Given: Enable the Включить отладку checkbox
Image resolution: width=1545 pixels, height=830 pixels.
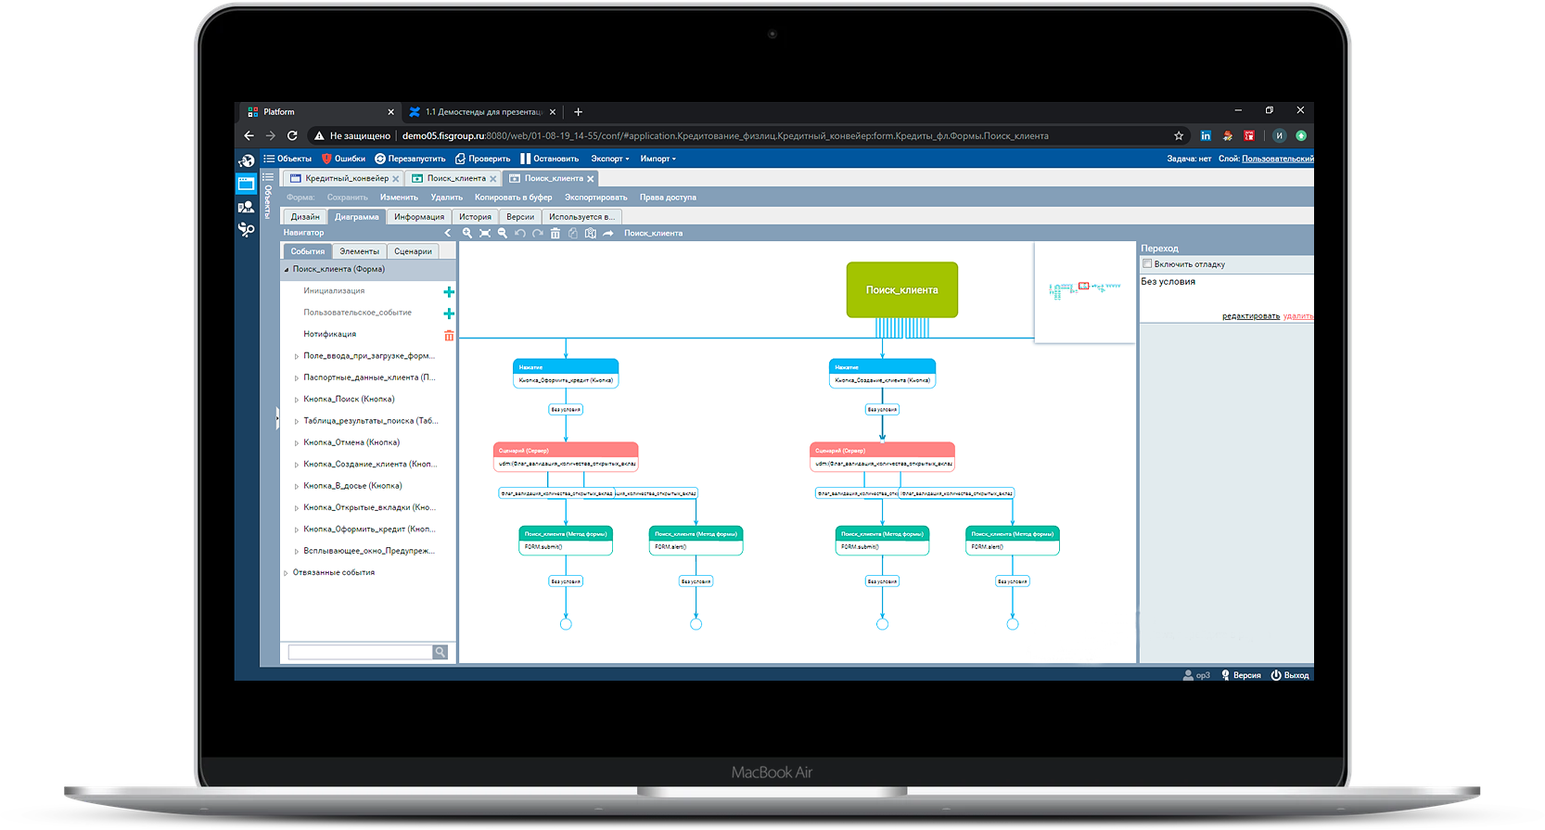Looking at the screenshot, I should point(1147,263).
